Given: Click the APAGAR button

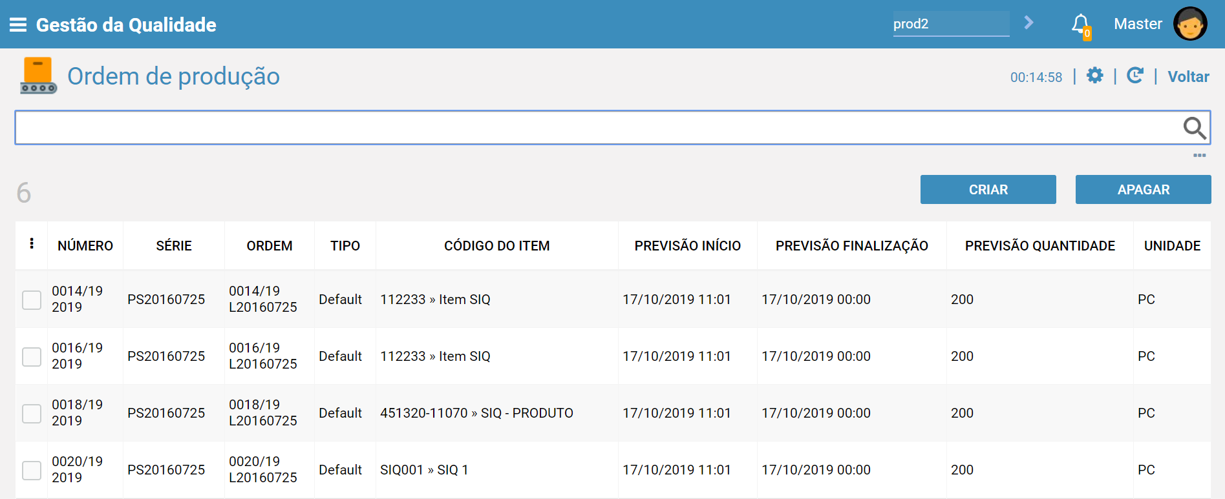Looking at the screenshot, I should point(1143,190).
